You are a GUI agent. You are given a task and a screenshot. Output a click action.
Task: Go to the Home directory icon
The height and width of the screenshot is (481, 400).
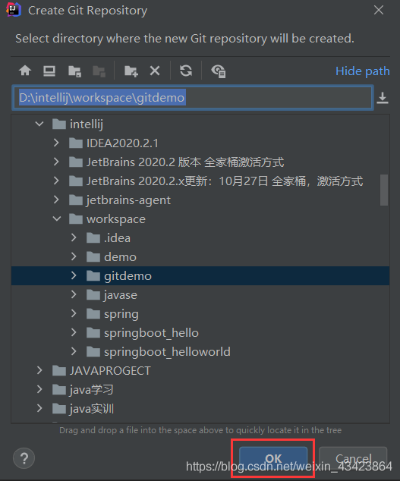tap(25, 71)
